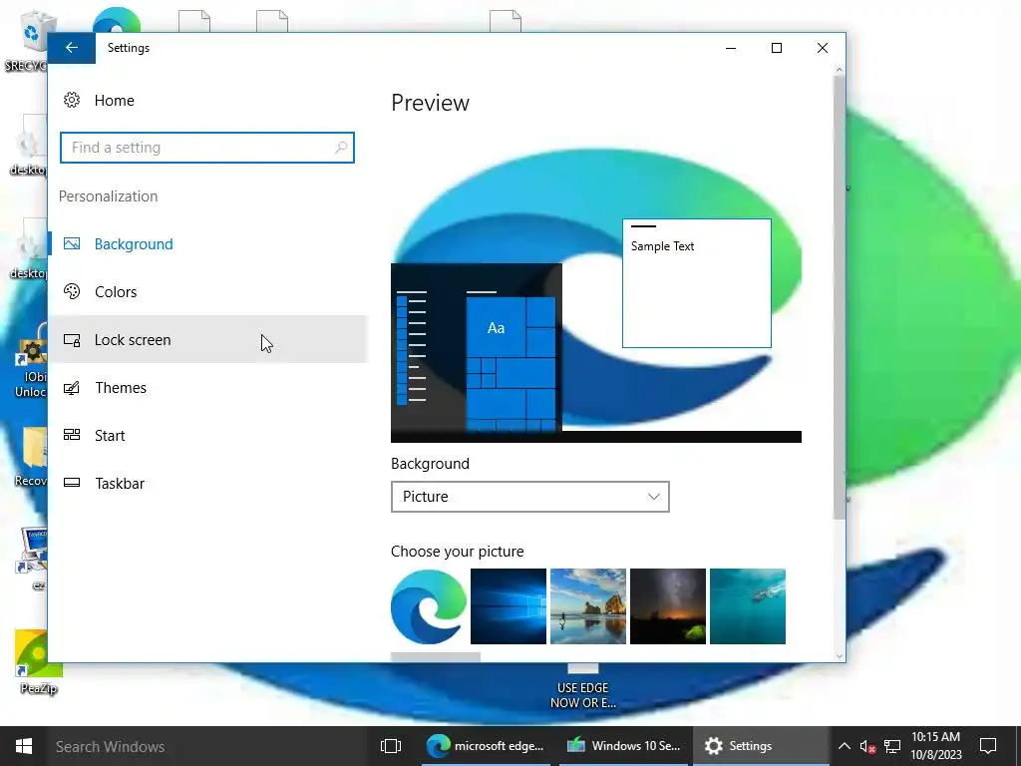Open Home via the gear icon
Image resolution: width=1021 pixels, height=766 pixels.
pos(72,100)
